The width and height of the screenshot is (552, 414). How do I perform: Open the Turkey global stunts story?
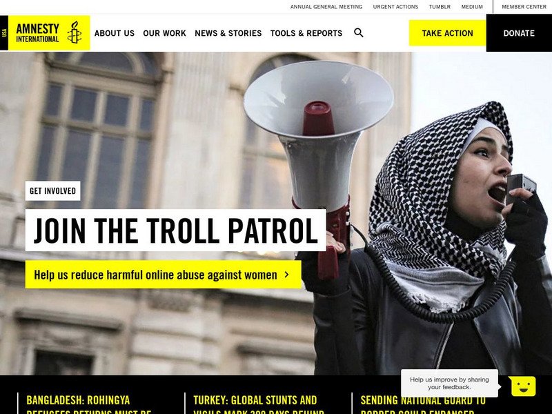259,406
